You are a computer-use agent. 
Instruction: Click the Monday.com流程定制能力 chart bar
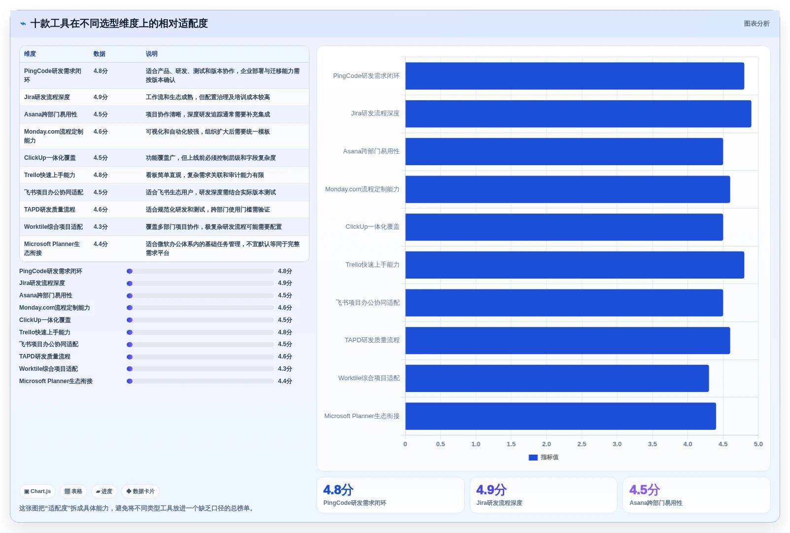click(568, 189)
